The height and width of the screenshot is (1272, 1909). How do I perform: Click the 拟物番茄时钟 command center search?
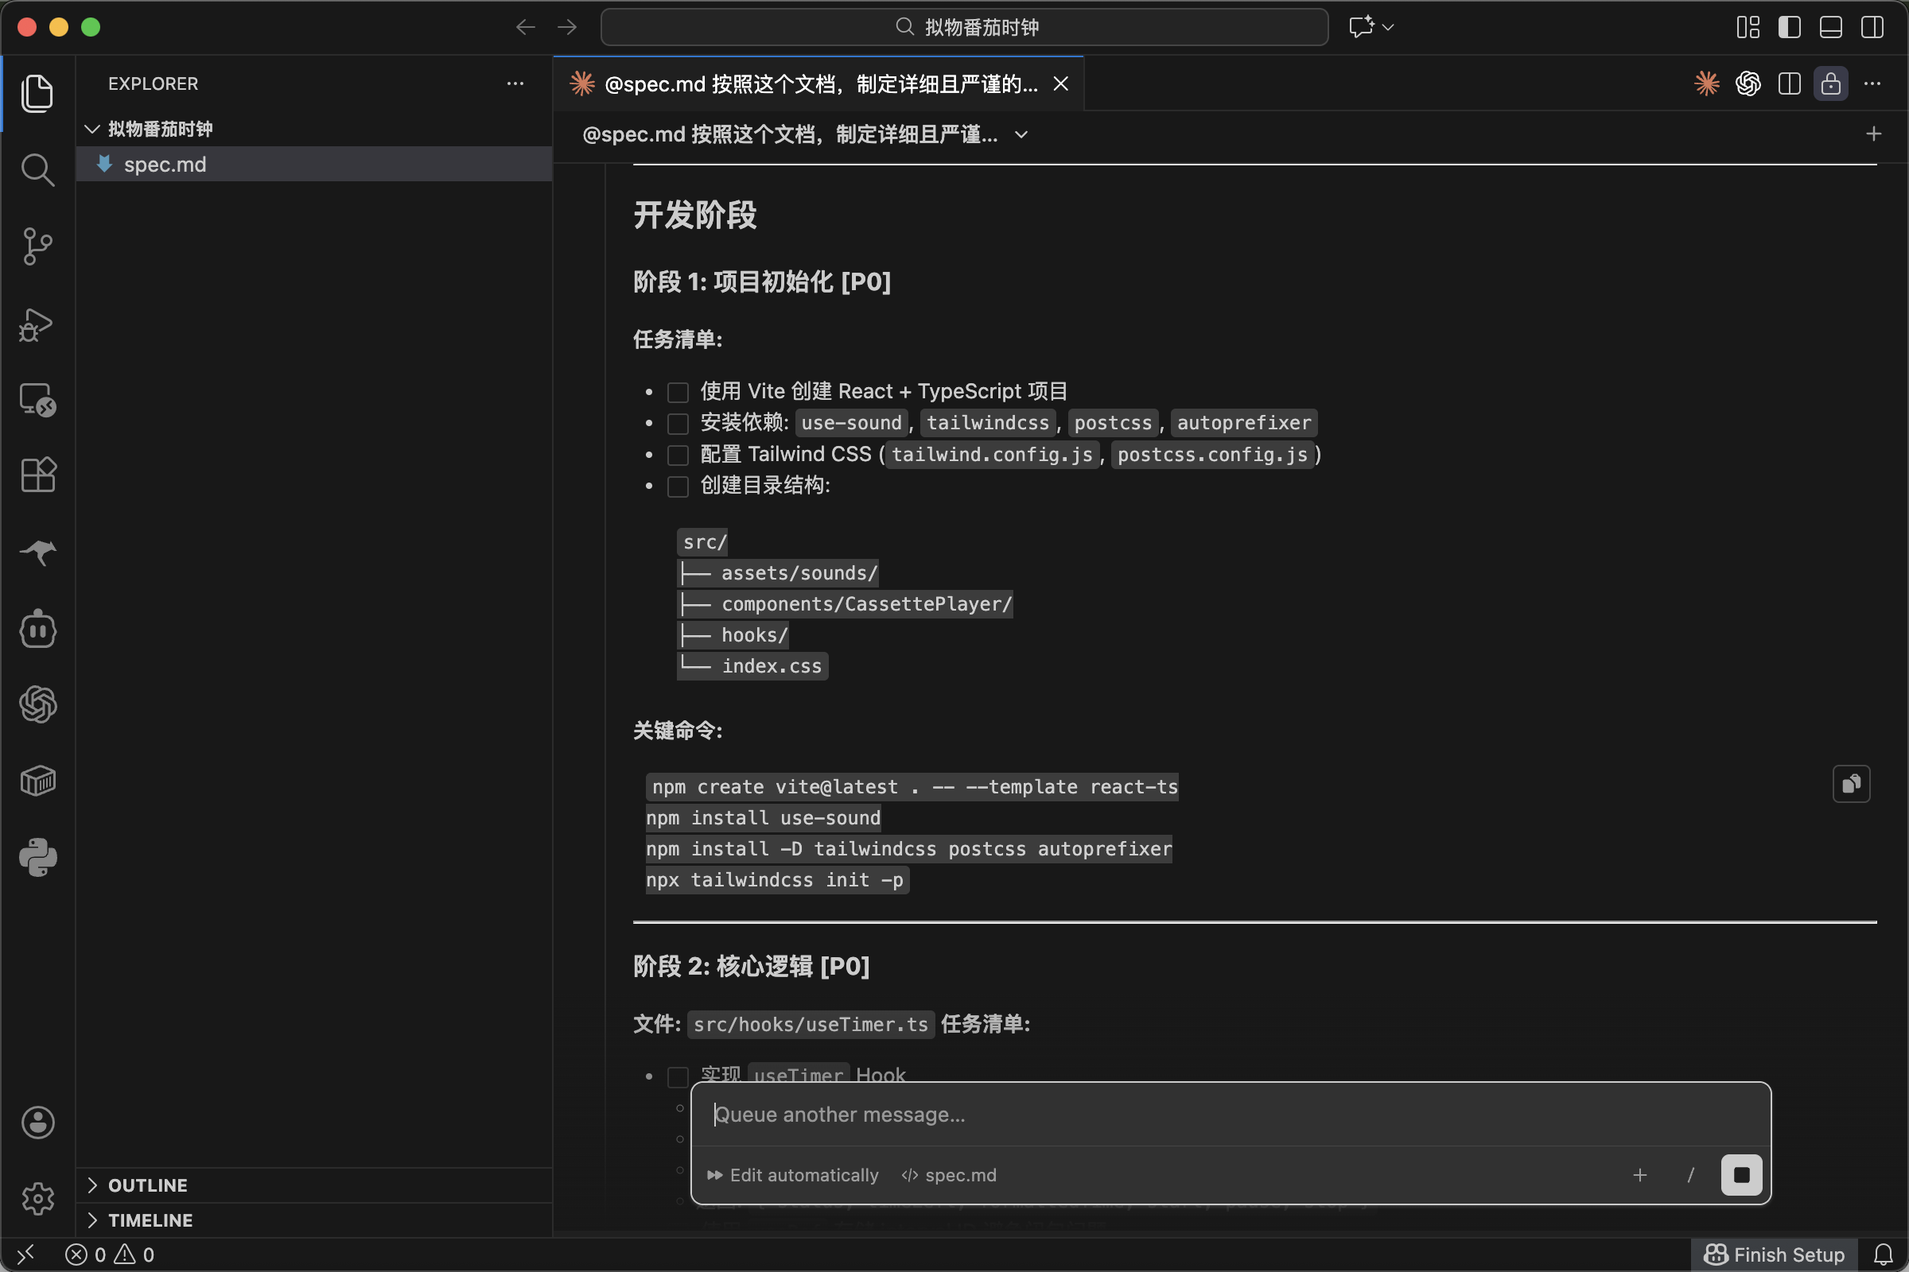964,28
